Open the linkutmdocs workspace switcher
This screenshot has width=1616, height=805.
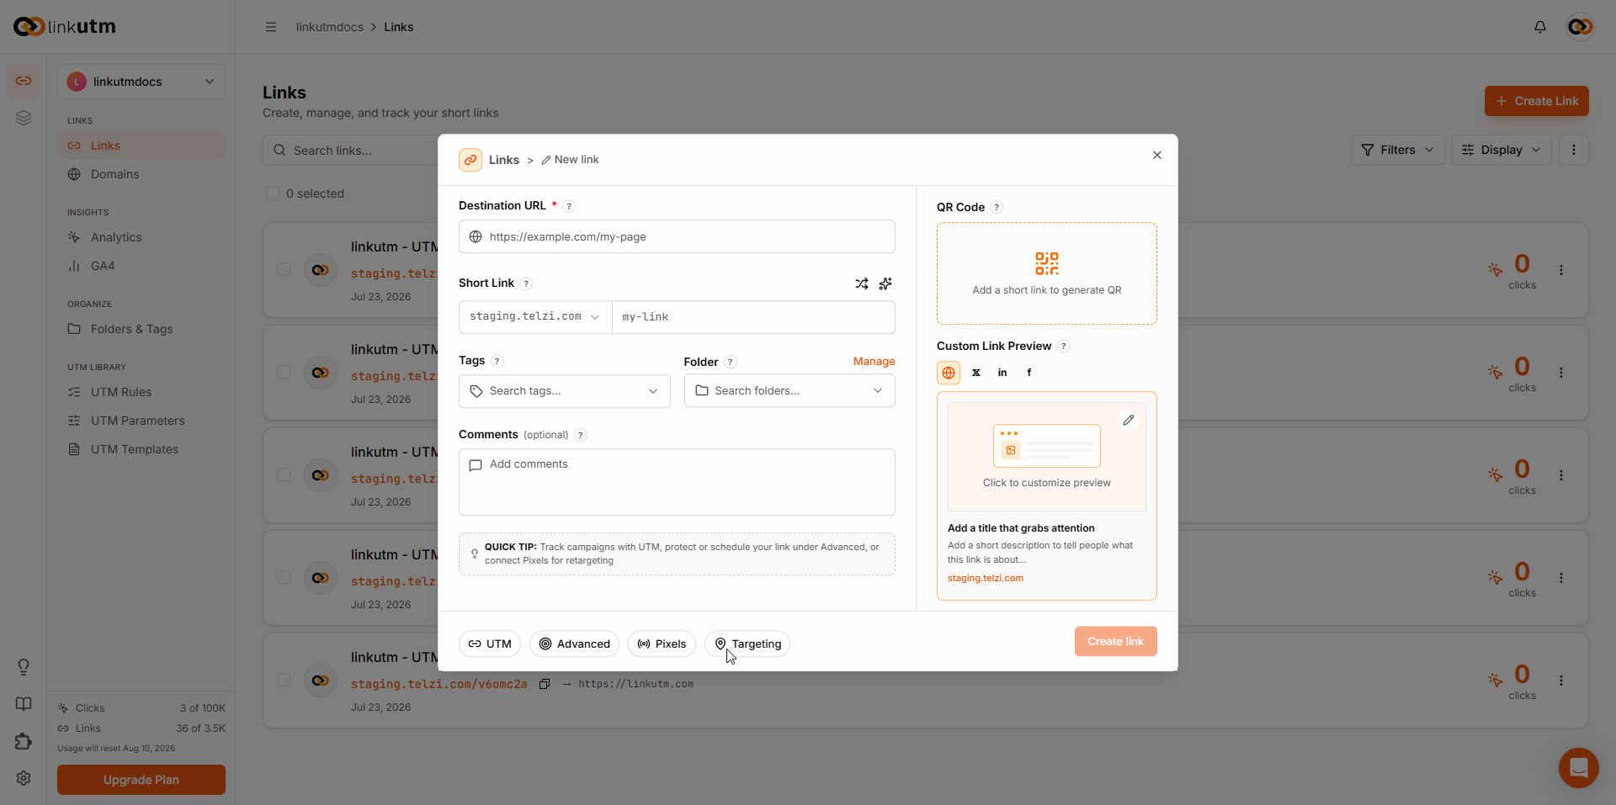[x=141, y=82]
